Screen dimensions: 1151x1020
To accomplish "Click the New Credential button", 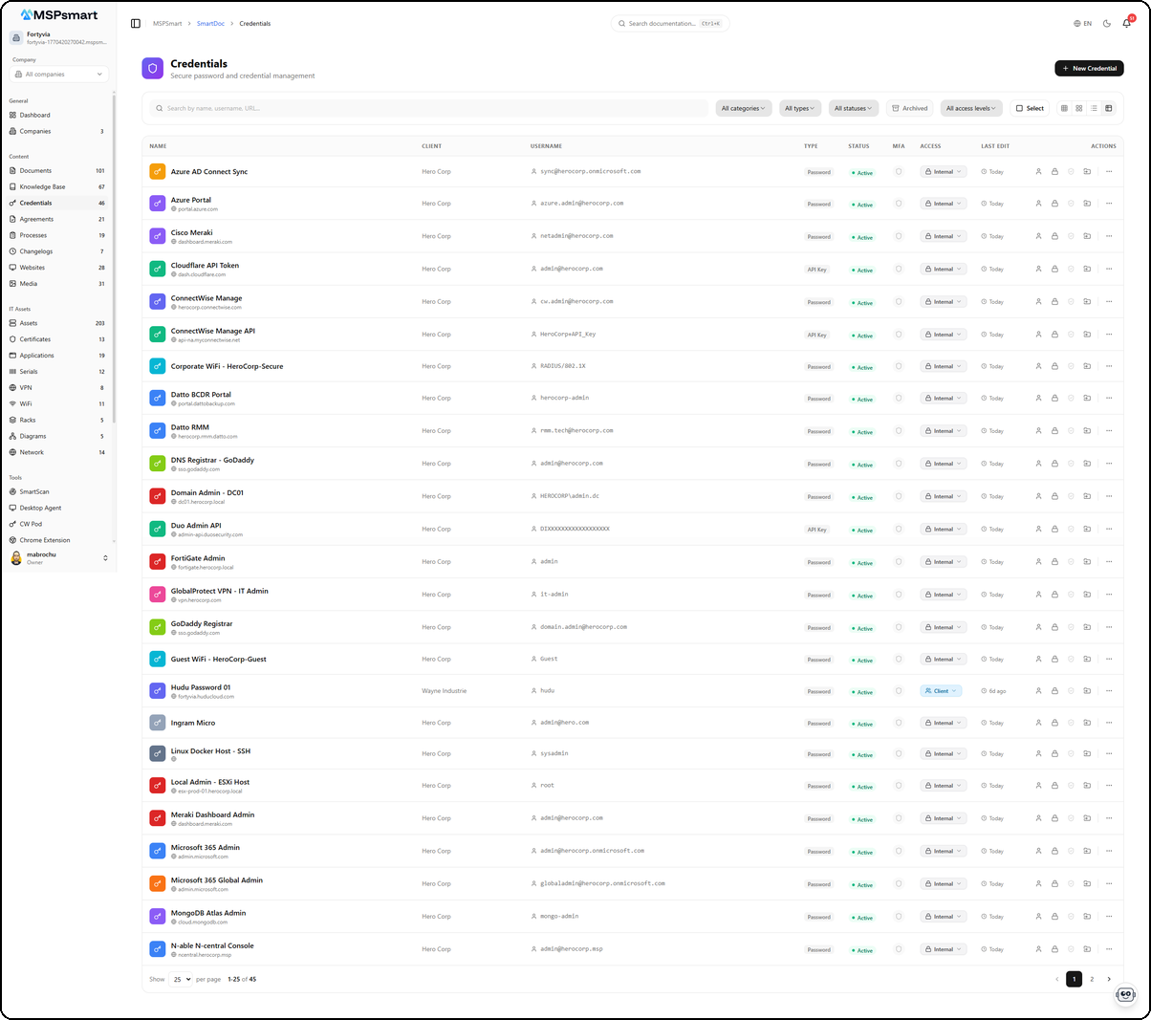I will 1089,68.
